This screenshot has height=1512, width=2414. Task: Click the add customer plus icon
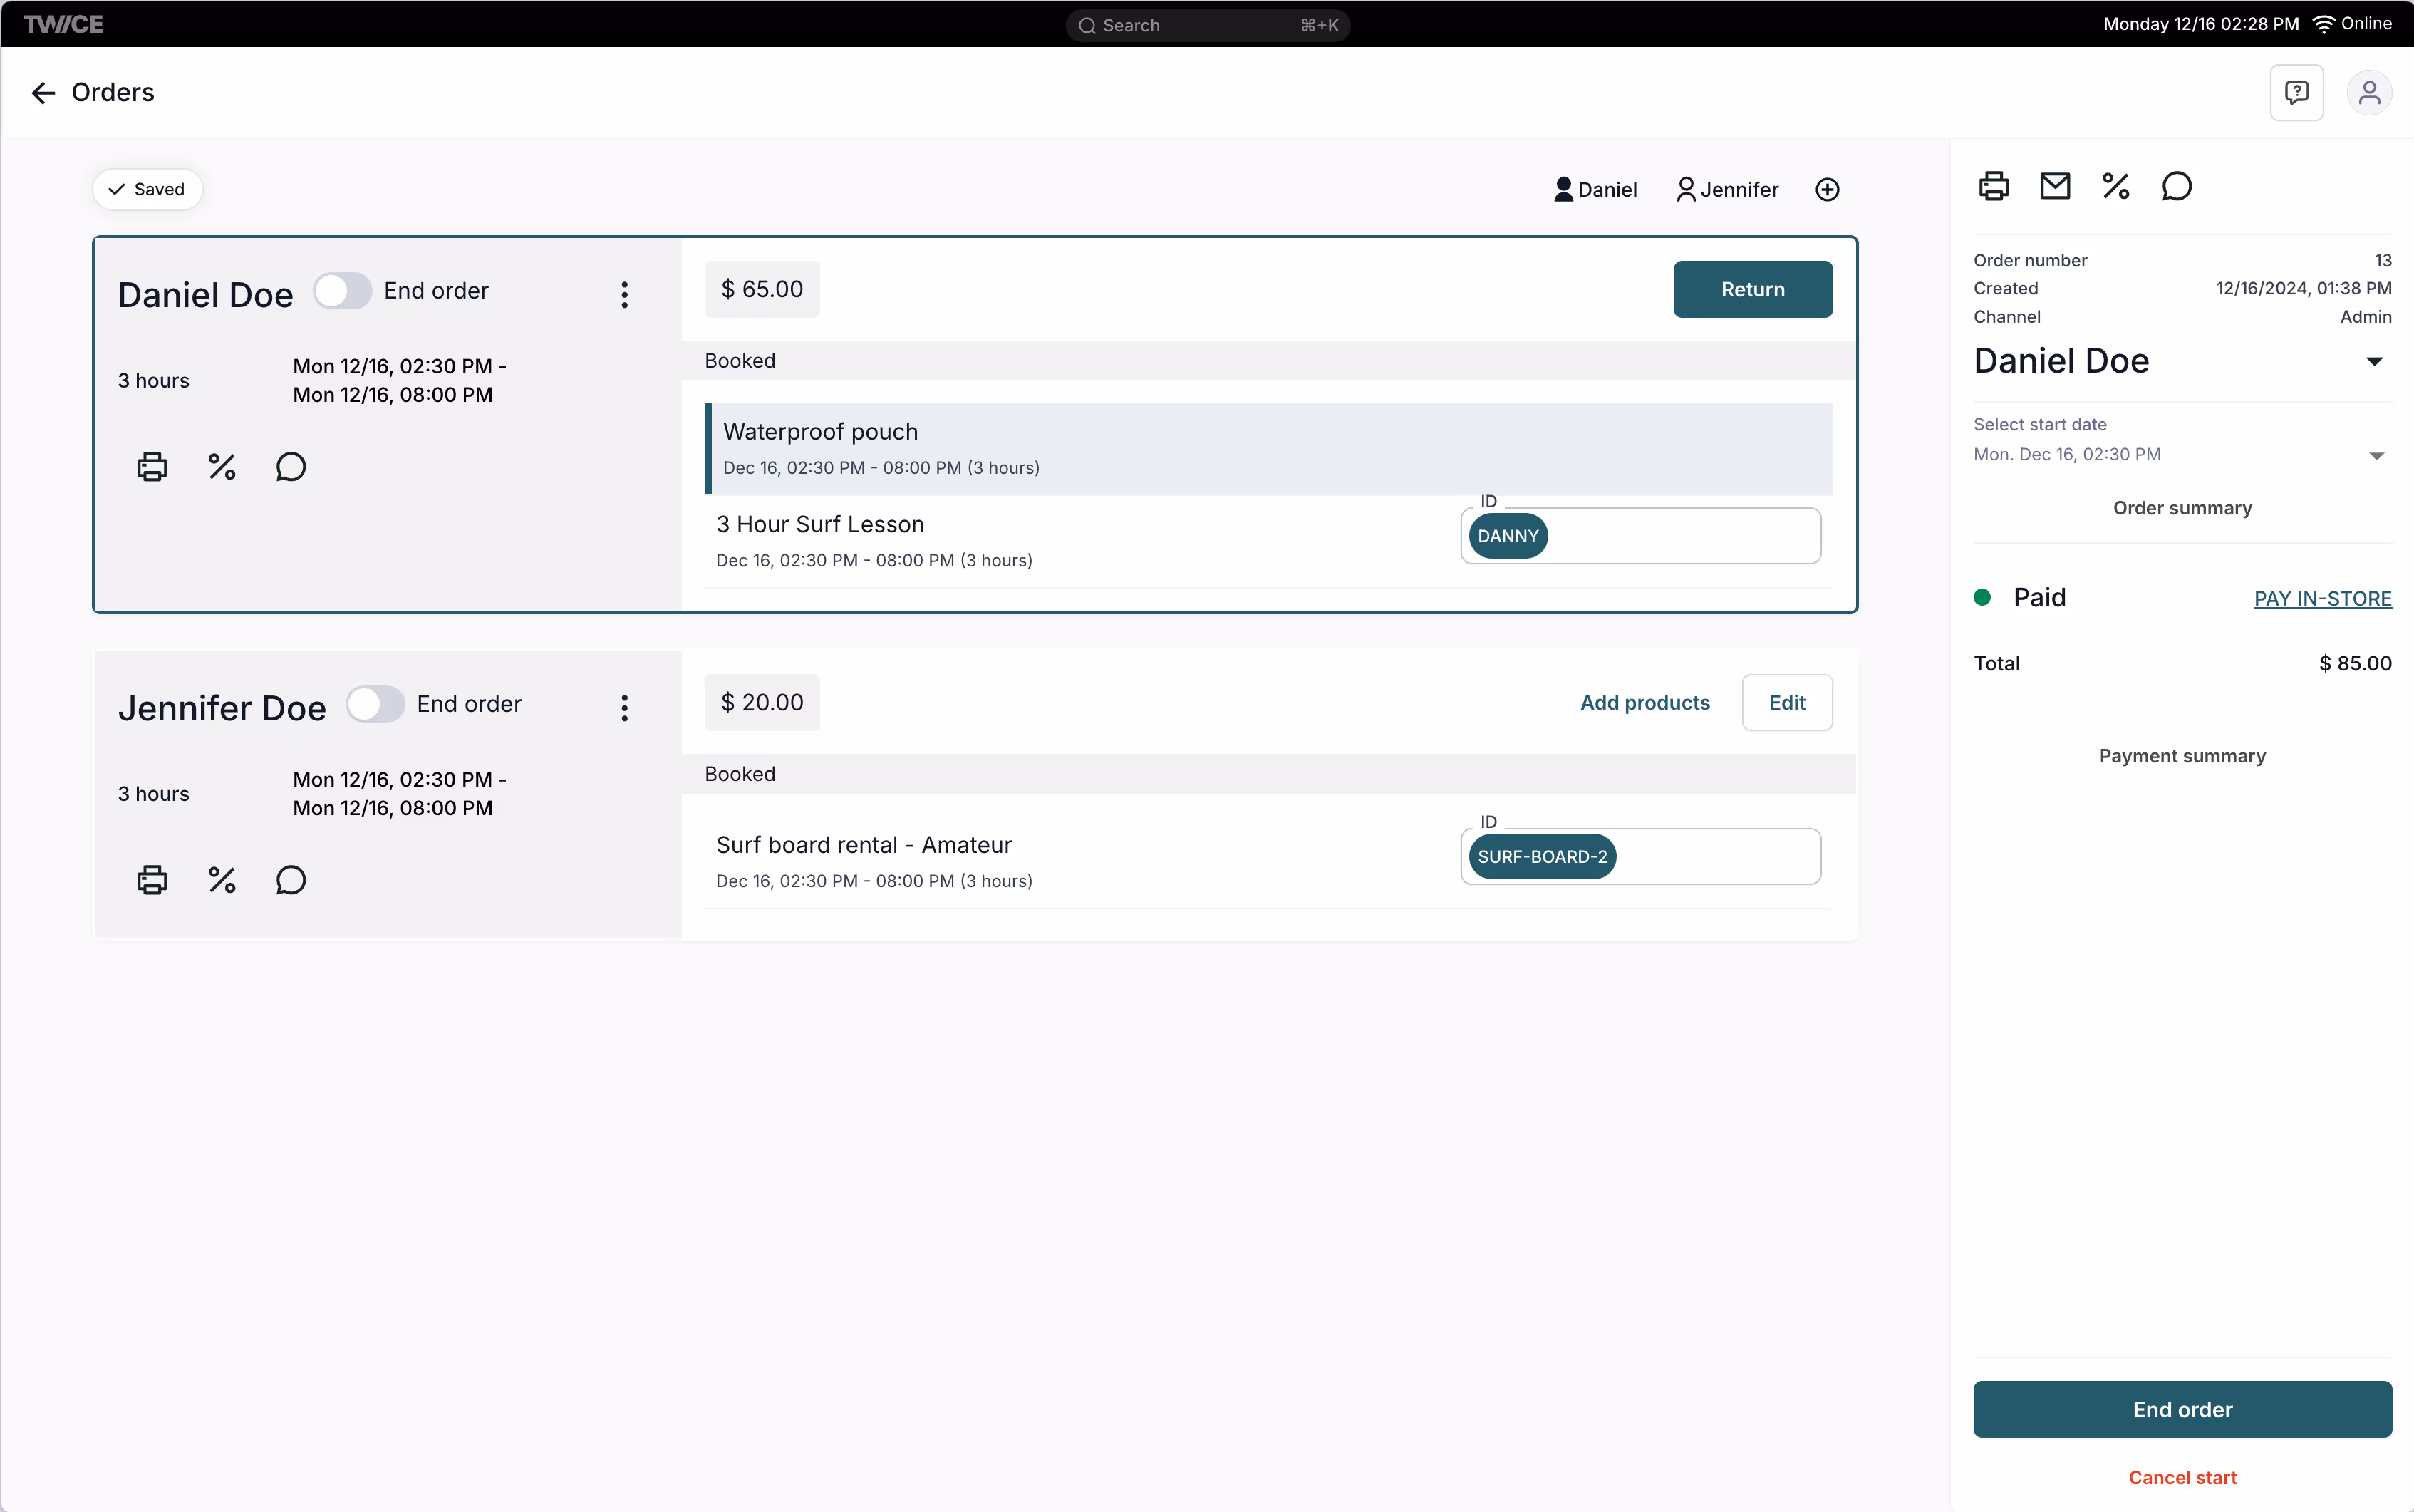(1826, 190)
